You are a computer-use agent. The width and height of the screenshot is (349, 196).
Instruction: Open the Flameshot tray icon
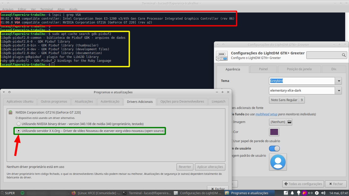click(x=305, y=193)
